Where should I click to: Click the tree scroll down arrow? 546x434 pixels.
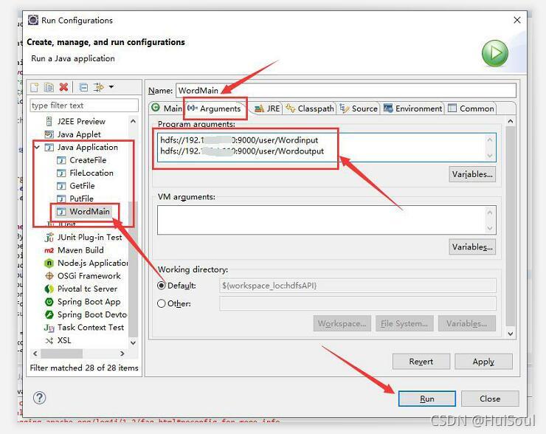(133, 342)
